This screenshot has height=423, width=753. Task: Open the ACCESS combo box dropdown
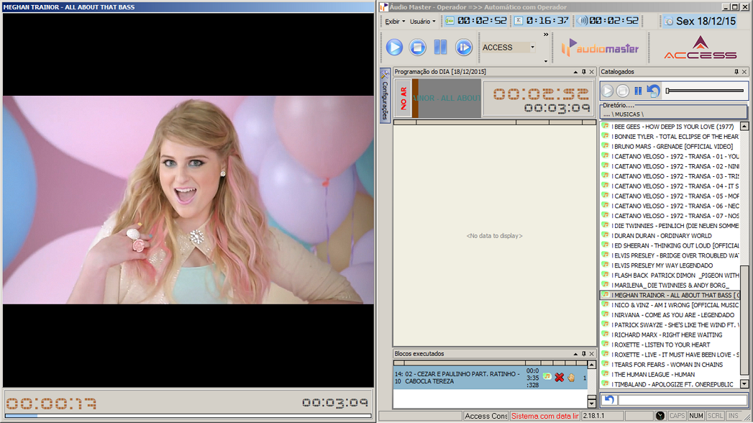coord(533,47)
